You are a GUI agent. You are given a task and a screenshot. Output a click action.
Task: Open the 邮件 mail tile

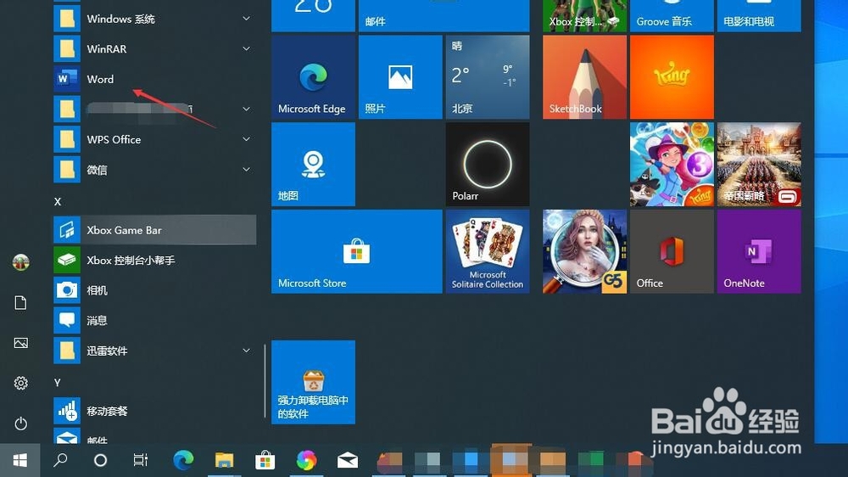(444, 15)
